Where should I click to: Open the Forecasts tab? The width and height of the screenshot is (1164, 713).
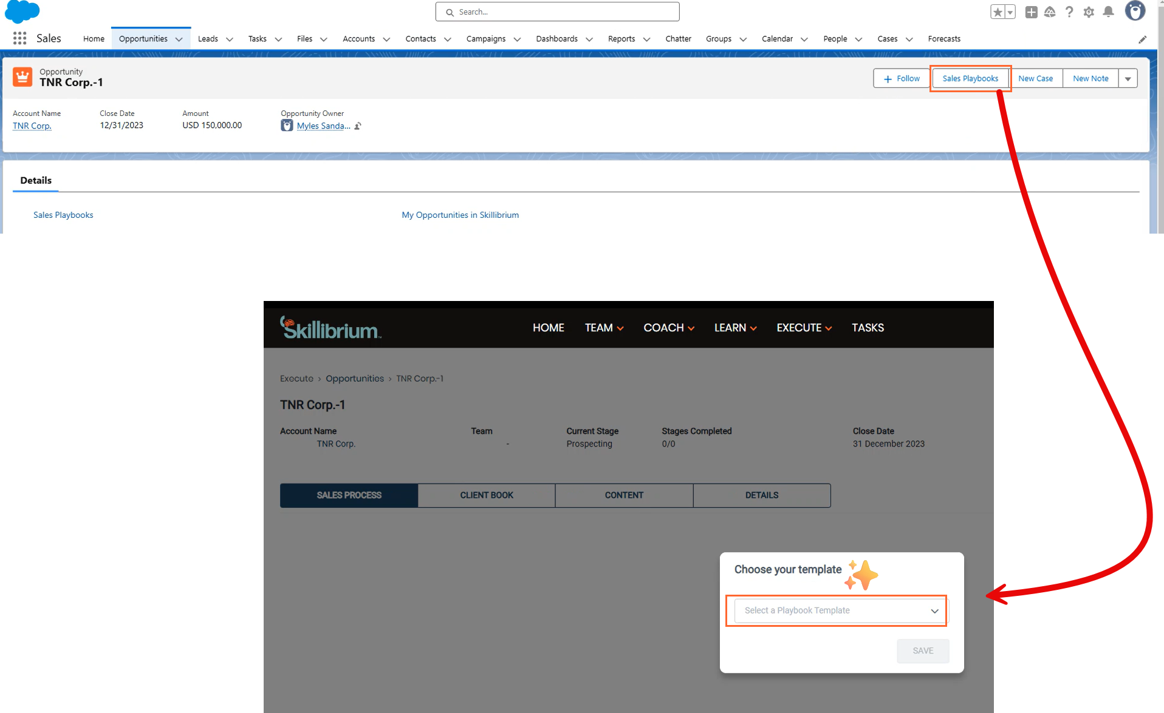pos(944,39)
